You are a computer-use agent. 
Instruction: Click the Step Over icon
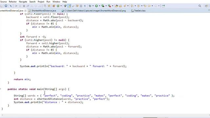tap(36, 6)
